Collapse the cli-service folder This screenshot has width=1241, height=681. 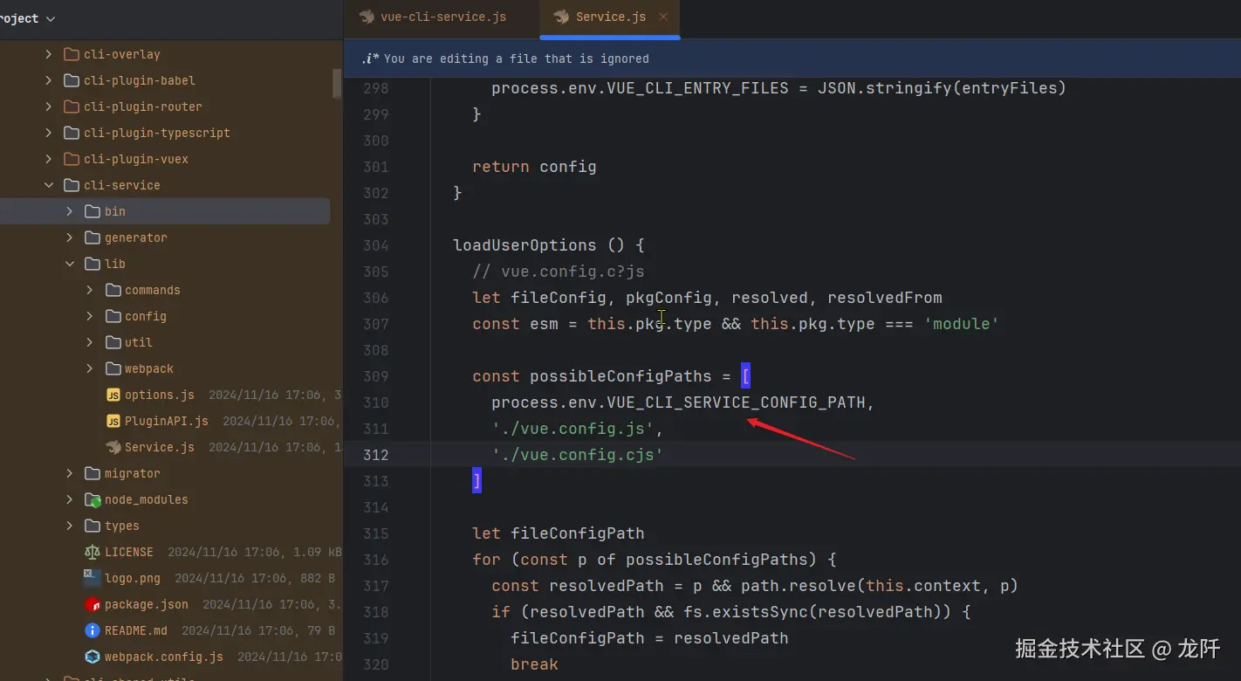click(x=49, y=185)
